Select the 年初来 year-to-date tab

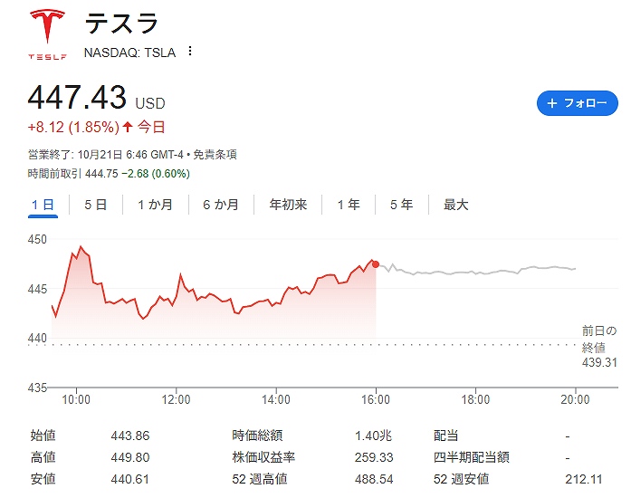[288, 206]
